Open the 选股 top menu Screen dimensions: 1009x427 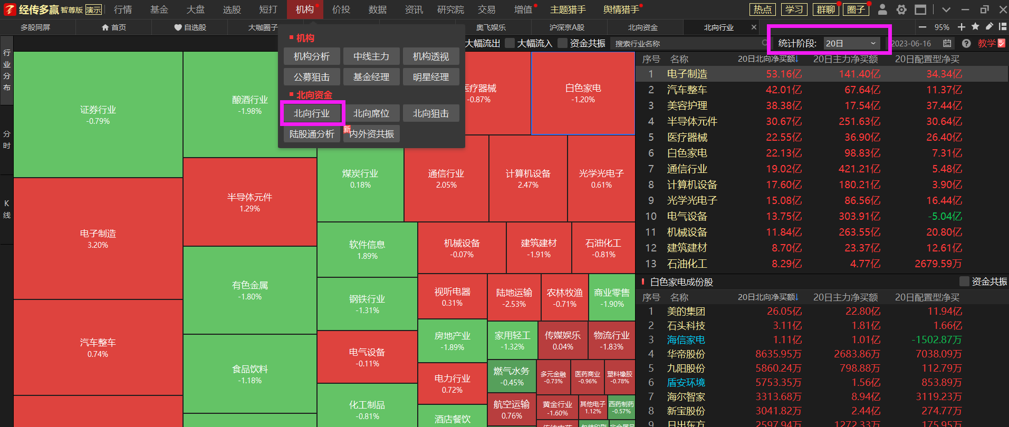click(232, 9)
